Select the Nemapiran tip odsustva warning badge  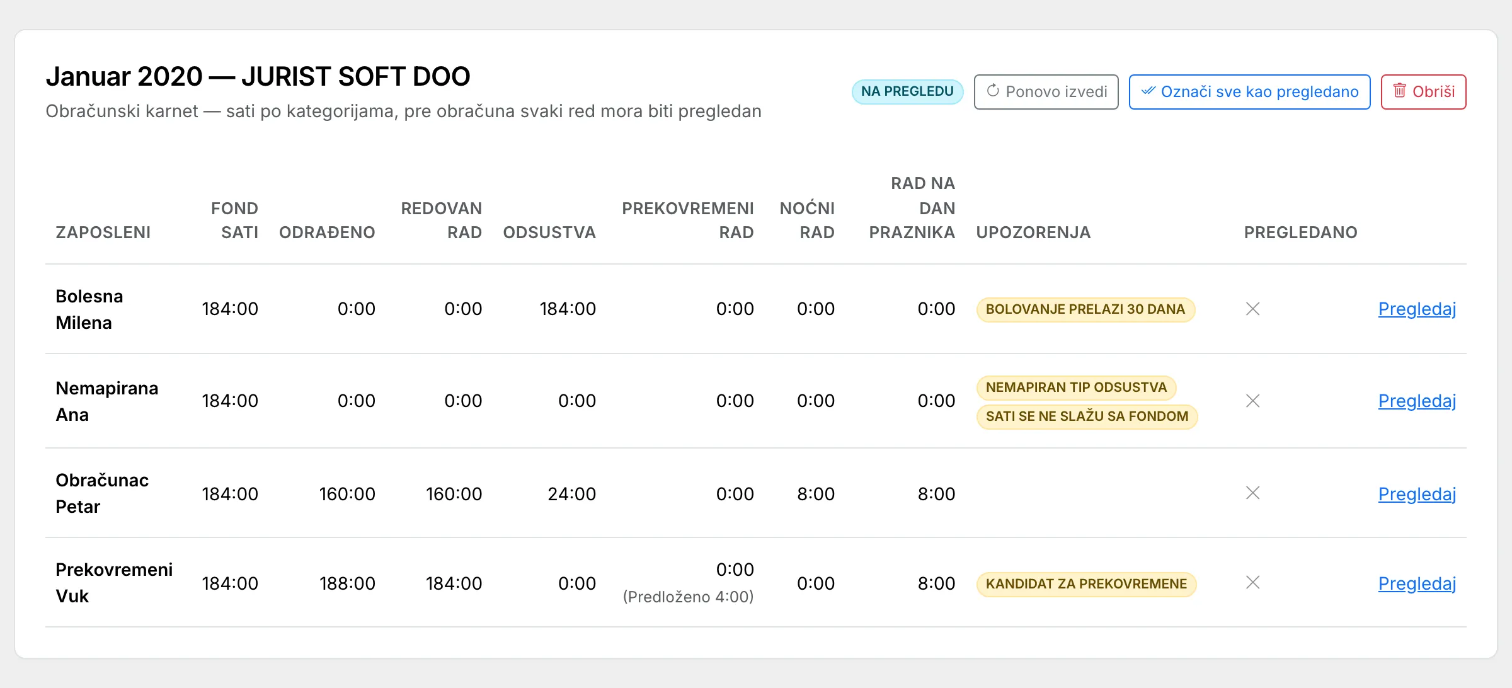click(1076, 387)
